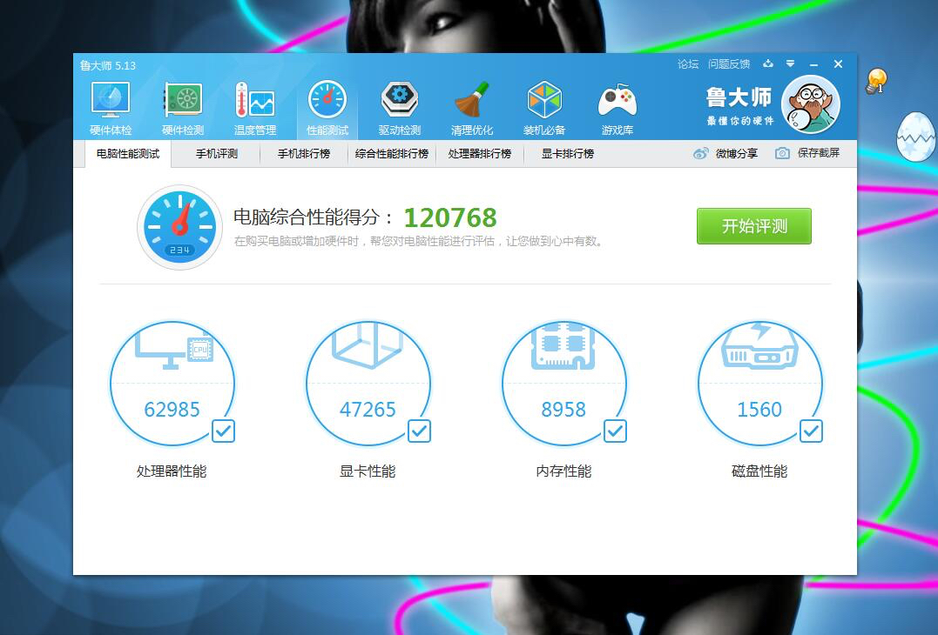Select the 硬件检测 hardware detection icon
Viewport: 938px width, 635px height.
click(184, 104)
